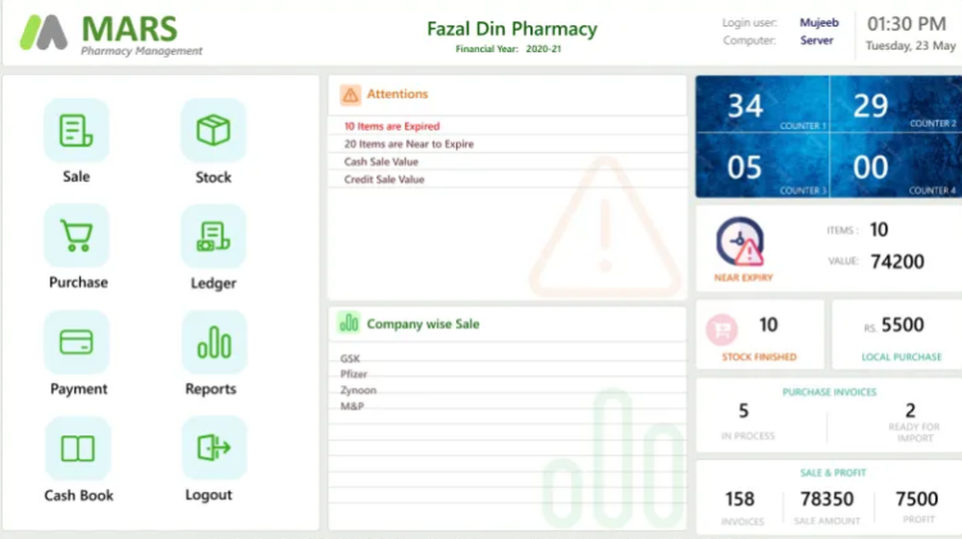Click the 7500 profit figure
Screen dimensions: 962x539
pos(917,499)
